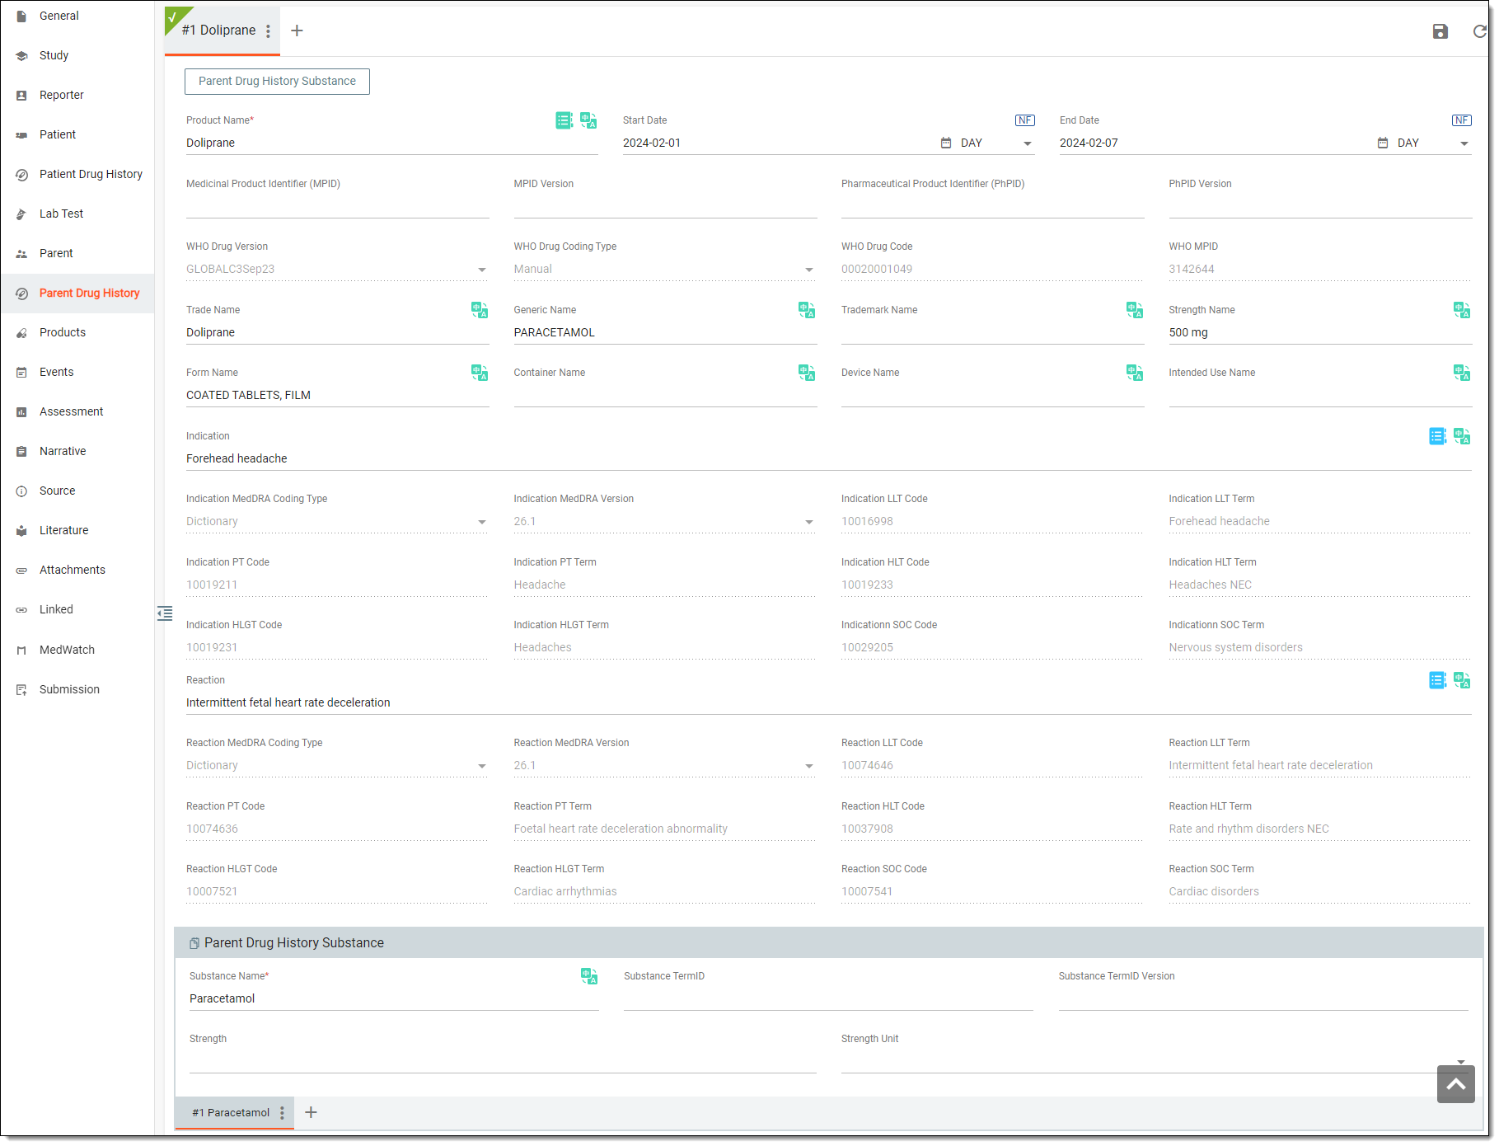Click the Generic Name input field
Image resolution: width=1499 pixels, height=1146 pixels.
[x=665, y=333]
